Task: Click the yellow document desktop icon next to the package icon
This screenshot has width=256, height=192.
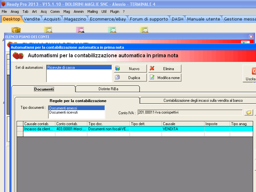Action: 48,30
